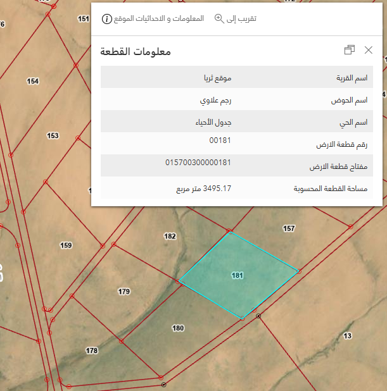Select neighborhood value جدول الأحياء
The image size is (387, 391).
(x=213, y=123)
